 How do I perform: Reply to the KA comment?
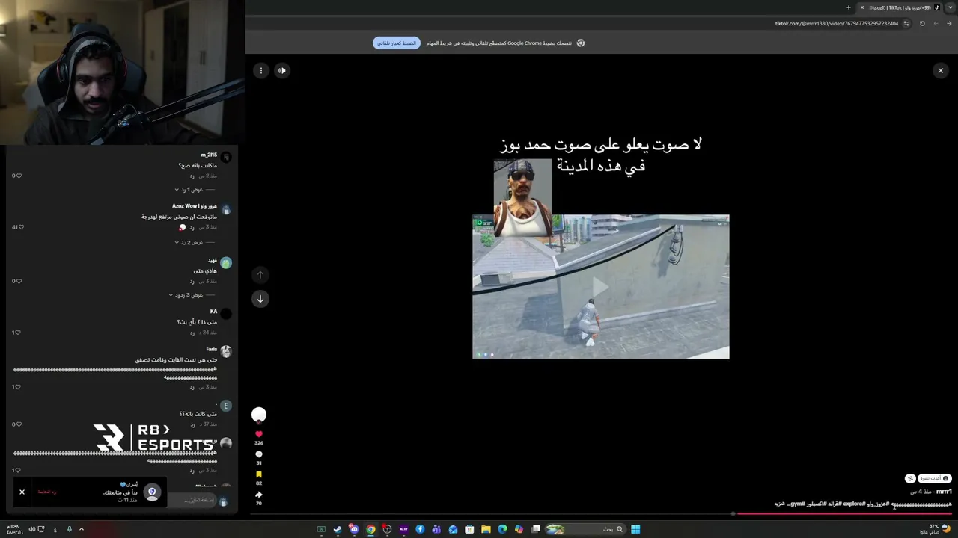(x=192, y=333)
